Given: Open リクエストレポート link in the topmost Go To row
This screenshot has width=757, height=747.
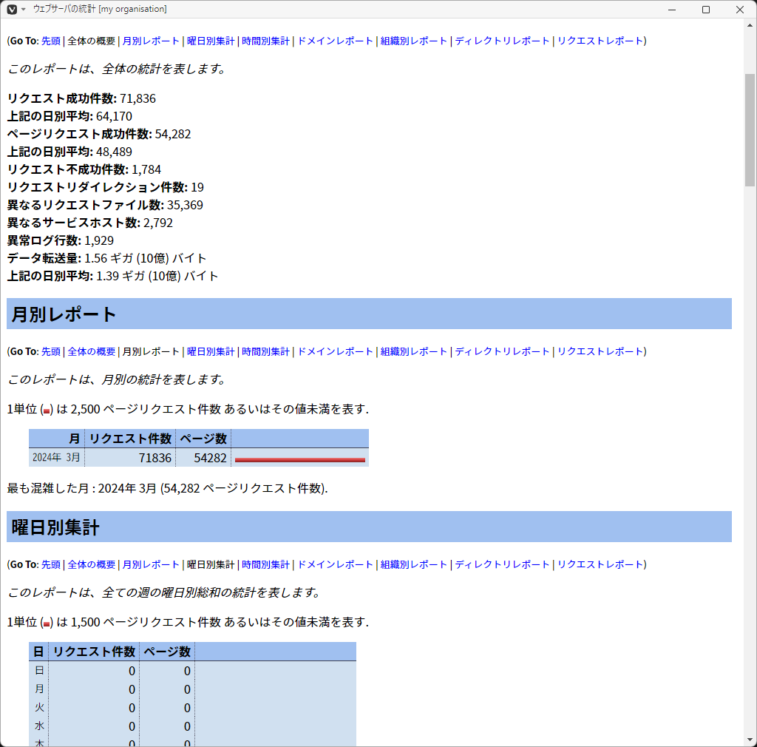Looking at the screenshot, I should pos(600,41).
